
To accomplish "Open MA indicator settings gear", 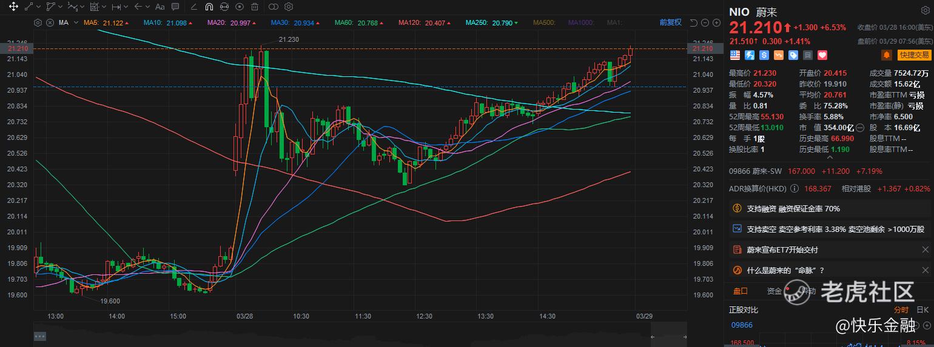I will tap(38, 23).
